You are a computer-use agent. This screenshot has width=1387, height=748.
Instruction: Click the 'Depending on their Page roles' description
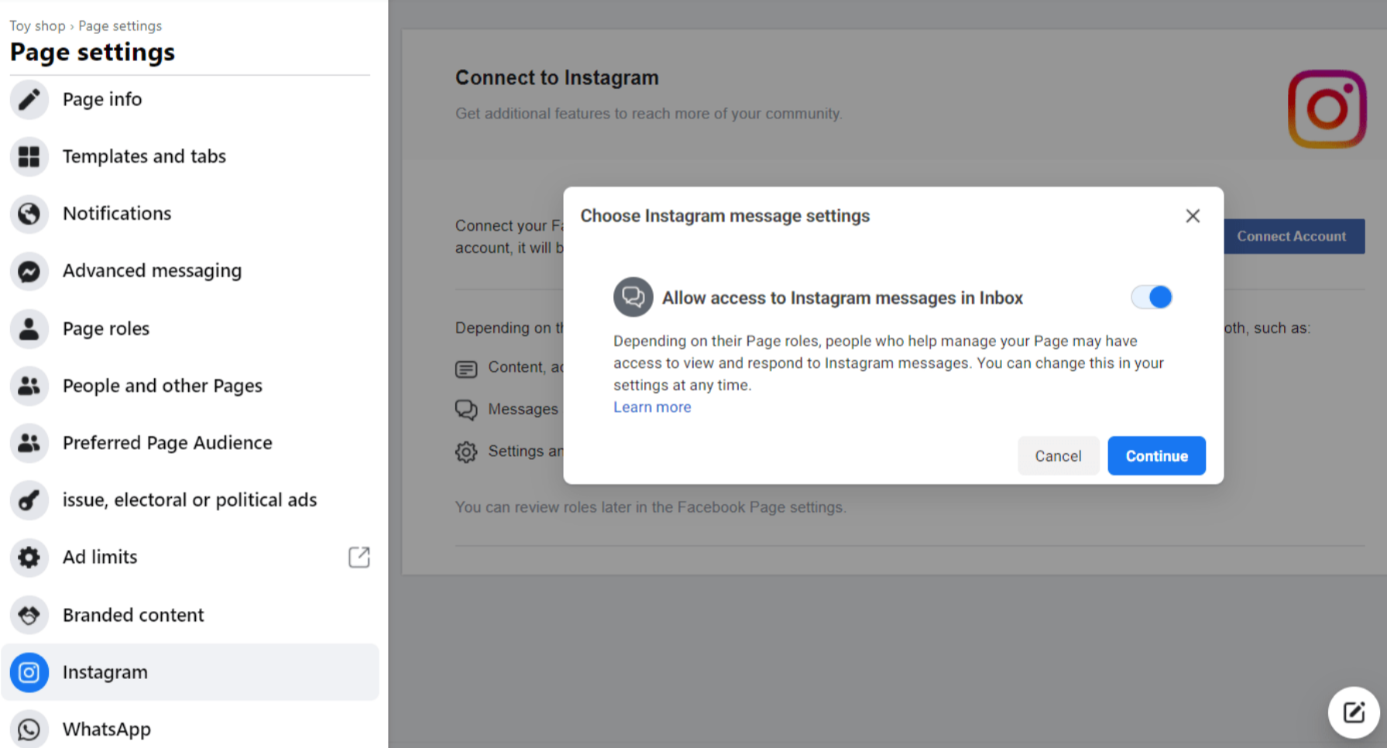point(888,363)
